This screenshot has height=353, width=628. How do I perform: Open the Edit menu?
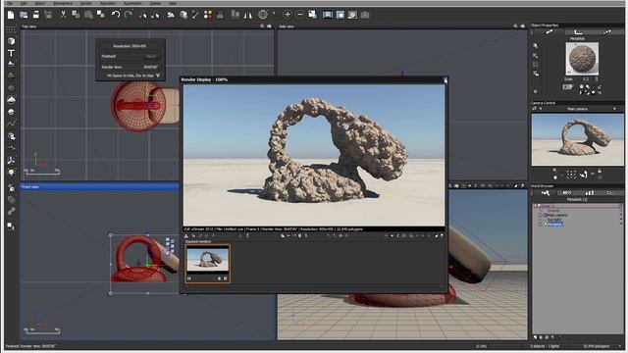coord(24,3)
